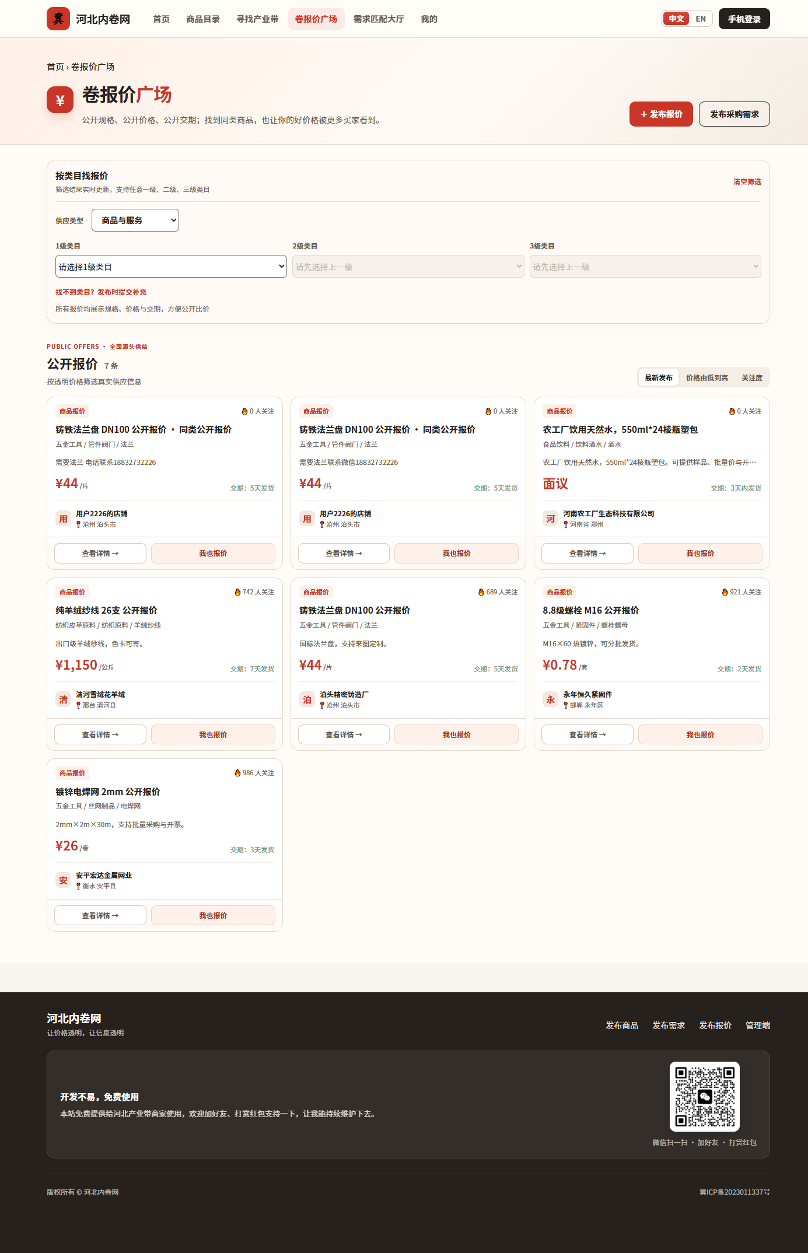Click the 泊 avatar of 泊头精密铸造厂
The height and width of the screenshot is (1253, 808).
[x=307, y=699]
